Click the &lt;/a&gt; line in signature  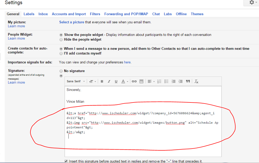point(76,132)
